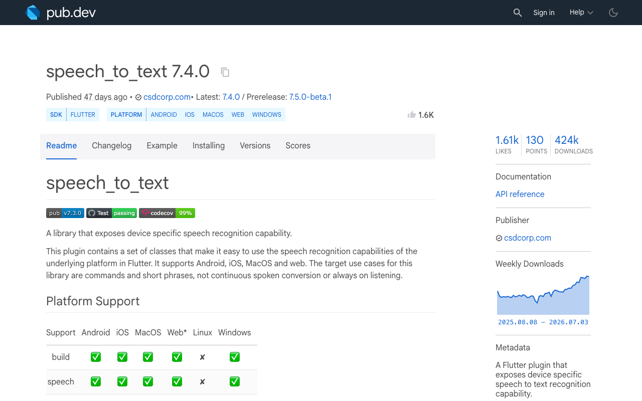Open latest version 7.4.0 link
This screenshot has width=642, height=401.
coord(231,97)
